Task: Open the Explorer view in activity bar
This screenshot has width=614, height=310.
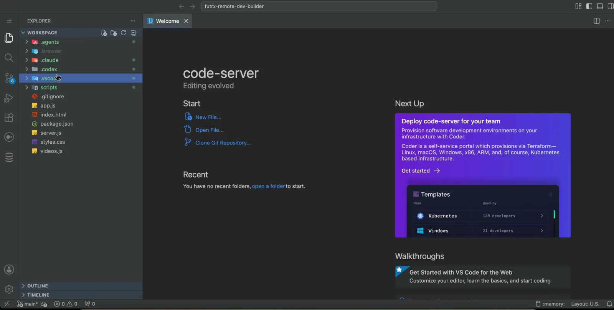Action: click(x=9, y=38)
